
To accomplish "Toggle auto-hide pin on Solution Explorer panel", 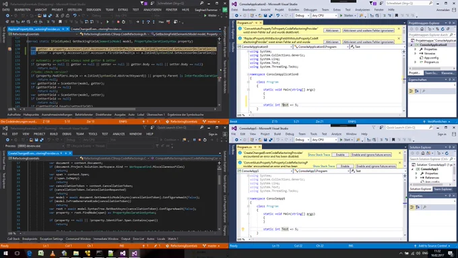I will (450, 148).
